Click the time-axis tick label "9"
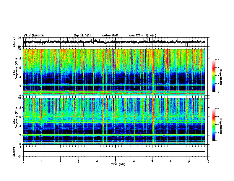 coord(189,161)
